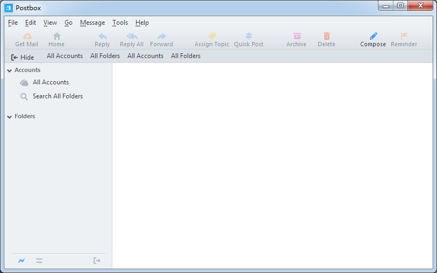Viewport: 437px width, 273px height.
Task: Click the Reminder flag icon
Action: coord(404,36)
